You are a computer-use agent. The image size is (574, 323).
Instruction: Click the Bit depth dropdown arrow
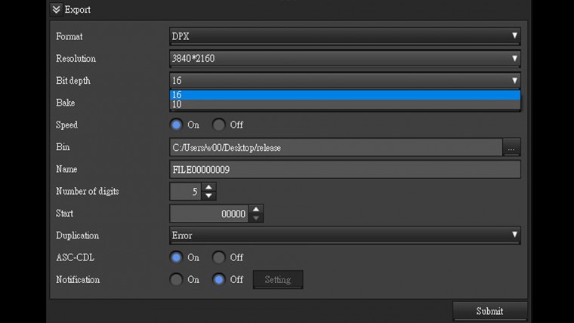coord(514,80)
